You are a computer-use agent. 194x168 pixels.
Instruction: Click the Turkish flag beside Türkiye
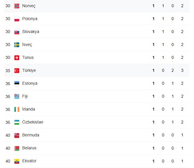click(x=17, y=71)
